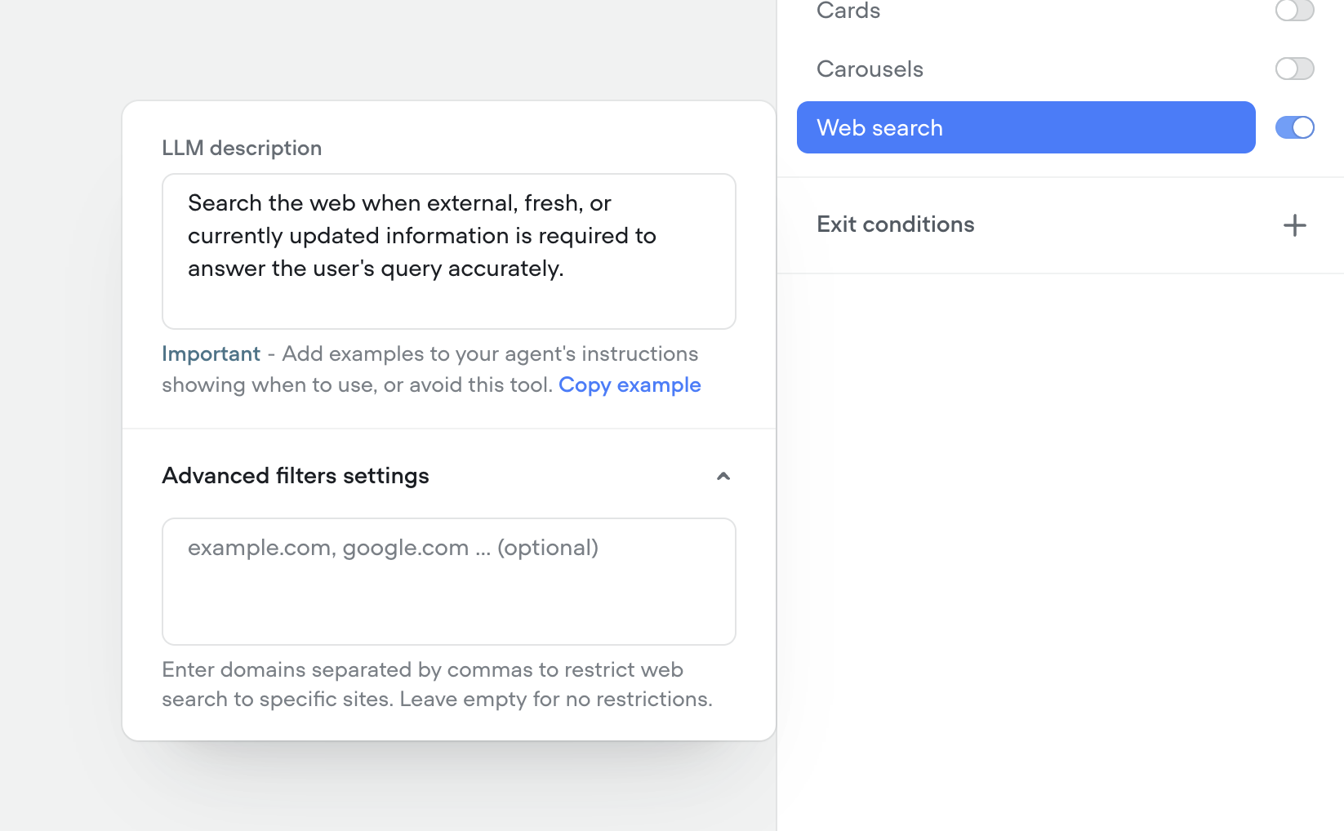
Task: Click the domain example placeholder text
Action: point(393,548)
